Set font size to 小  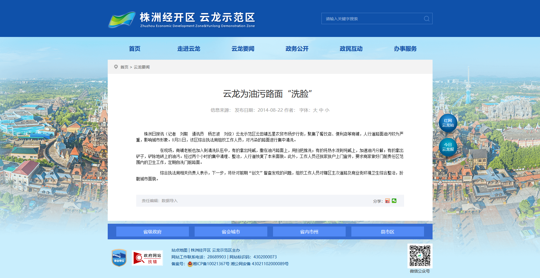[x=327, y=110]
